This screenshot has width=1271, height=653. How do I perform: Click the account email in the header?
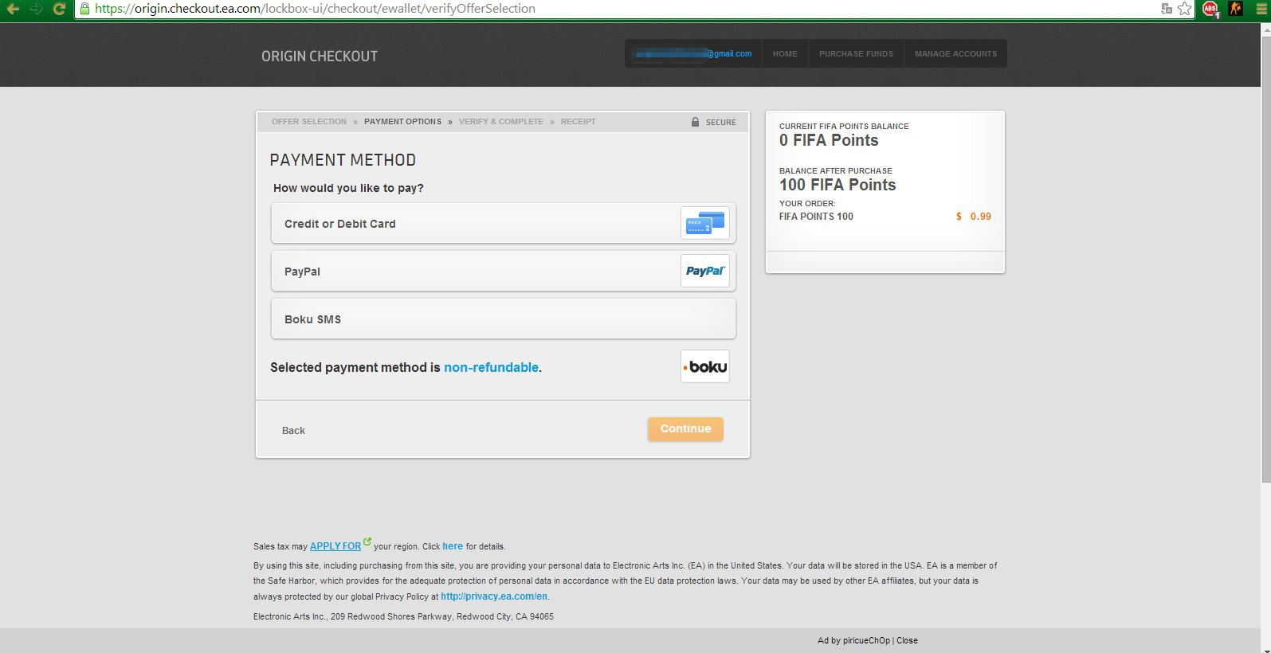[692, 54]
